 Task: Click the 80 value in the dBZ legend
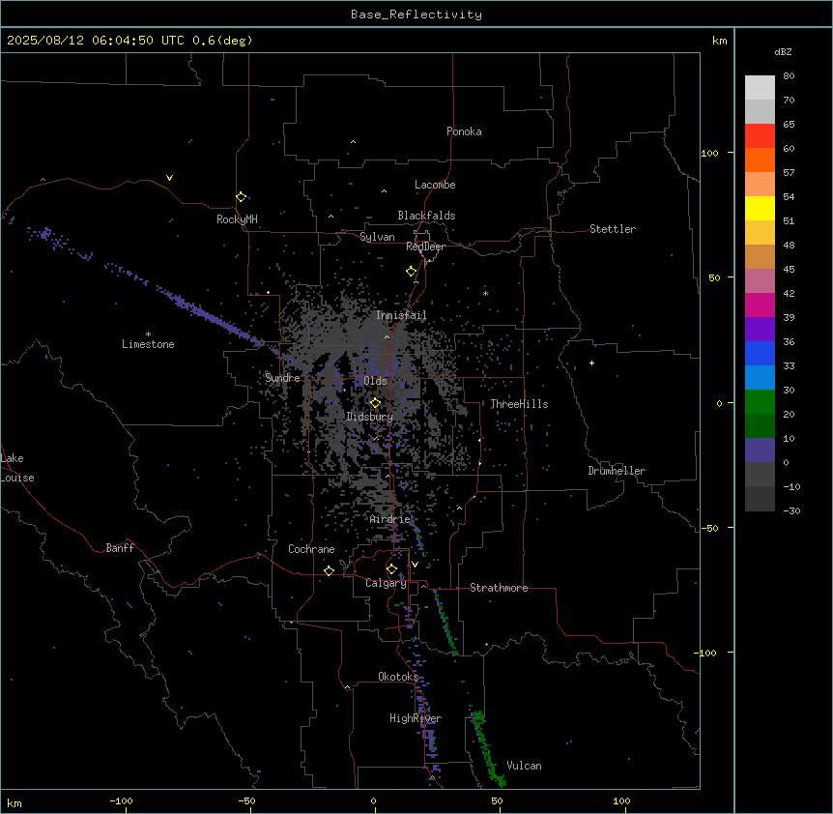(789, 76)
